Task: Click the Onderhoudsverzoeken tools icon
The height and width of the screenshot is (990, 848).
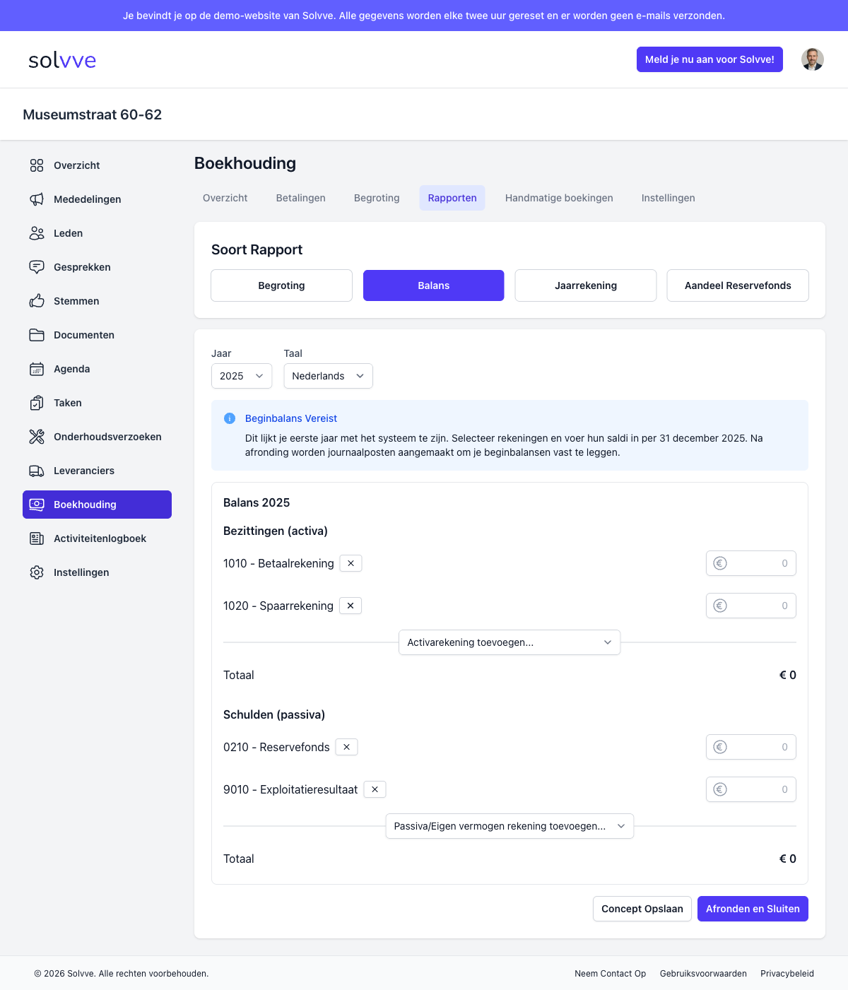Action: point(37,437)
